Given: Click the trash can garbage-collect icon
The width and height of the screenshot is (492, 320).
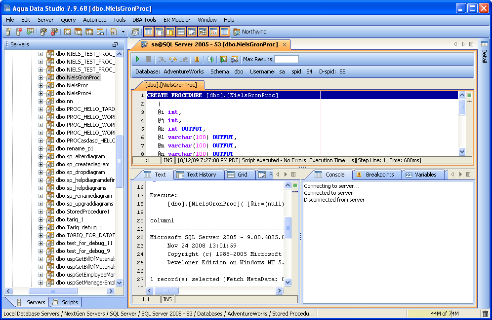Looking at the screenshot, I should click(485, 314).
